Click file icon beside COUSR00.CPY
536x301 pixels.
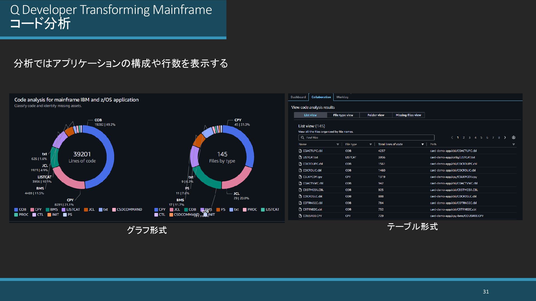tap(300, 216)
